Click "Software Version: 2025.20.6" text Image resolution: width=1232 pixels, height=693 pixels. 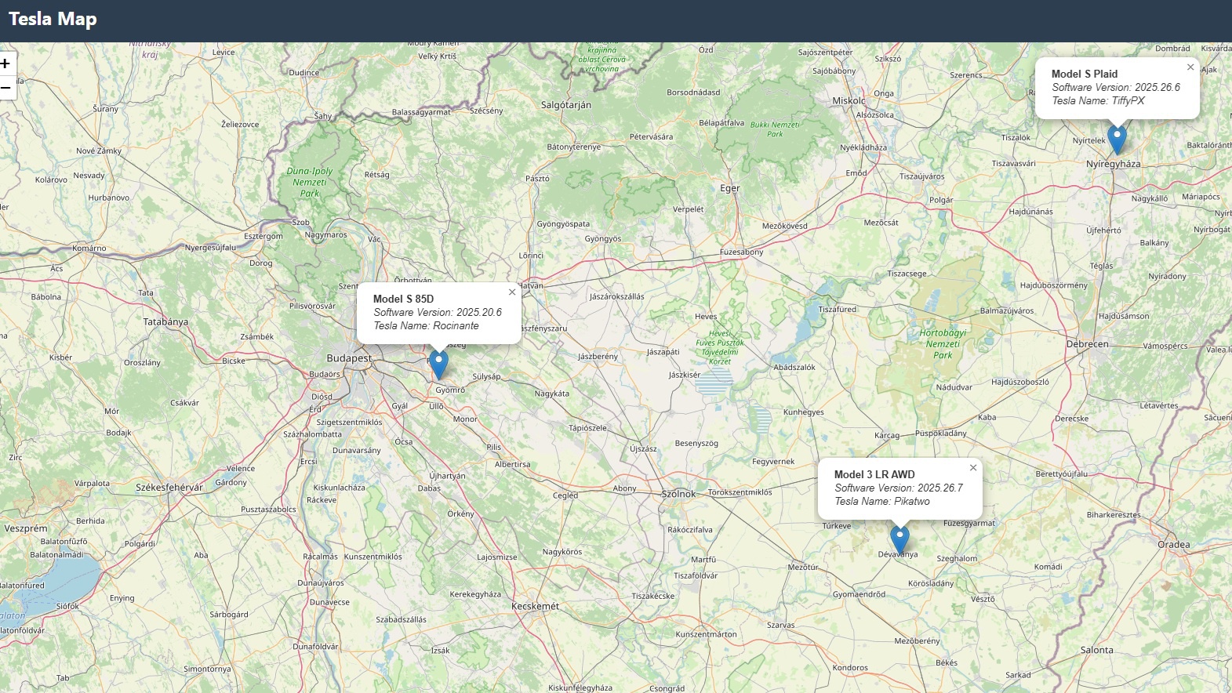click(x=438, y=312)
